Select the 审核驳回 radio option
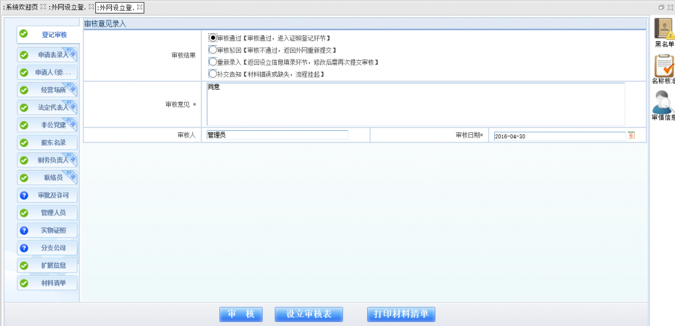The height and width of the screenshot is (326, 675). tap(213, 50)
